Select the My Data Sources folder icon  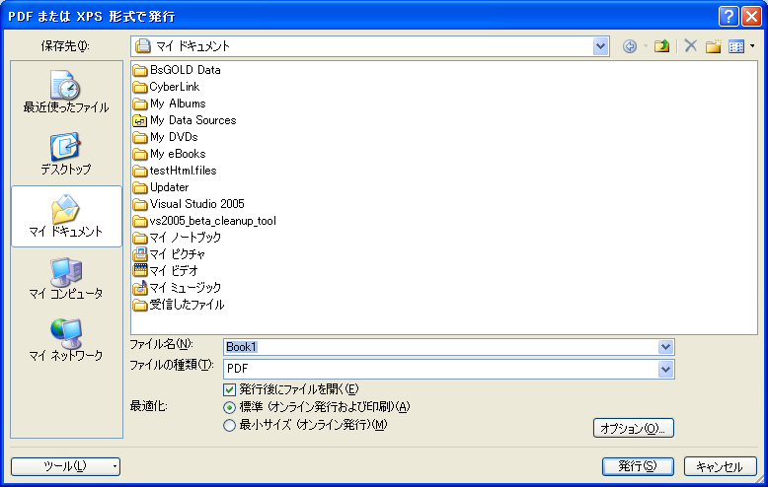coord(140,120)
